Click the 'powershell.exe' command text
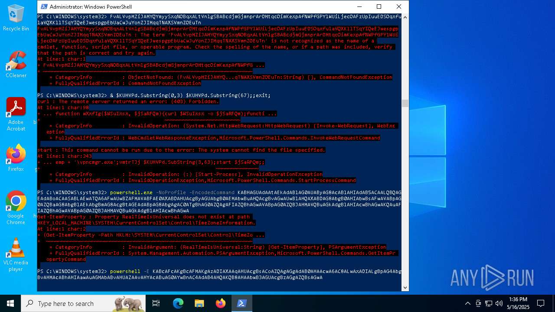The image size is (555, 312). (x=131, y=192)
